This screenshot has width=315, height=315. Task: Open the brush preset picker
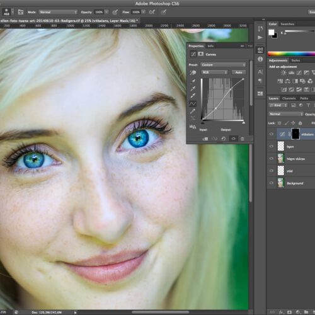(9, 12)
